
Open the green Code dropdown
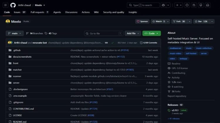click(152, 33)
